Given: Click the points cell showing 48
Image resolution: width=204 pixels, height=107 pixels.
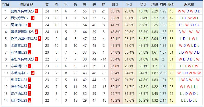Looking at the screenshot, I should click(171, 11).
